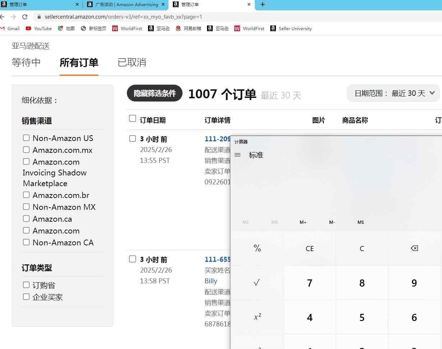Switch to the 已取消 orders tab
442x349 pixels.
click(132, 62)
